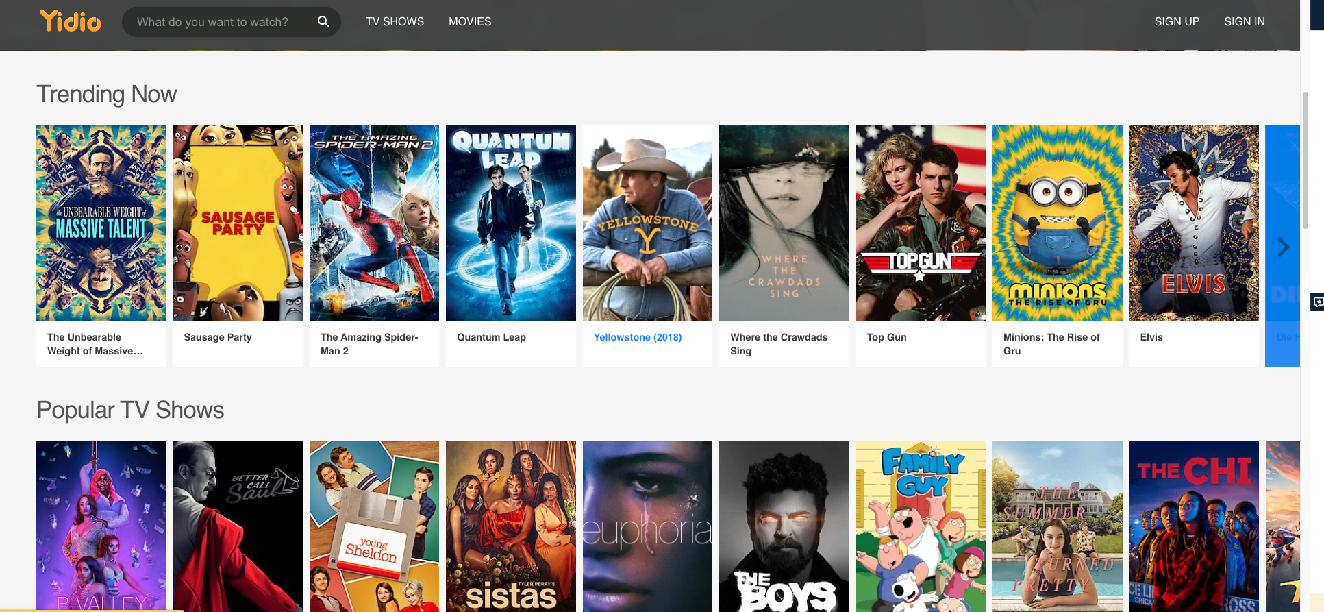The image size is (1324, 612).
Task: Open the Unbearable Weight of Massive Talent poster
Action: pos(101,223)
